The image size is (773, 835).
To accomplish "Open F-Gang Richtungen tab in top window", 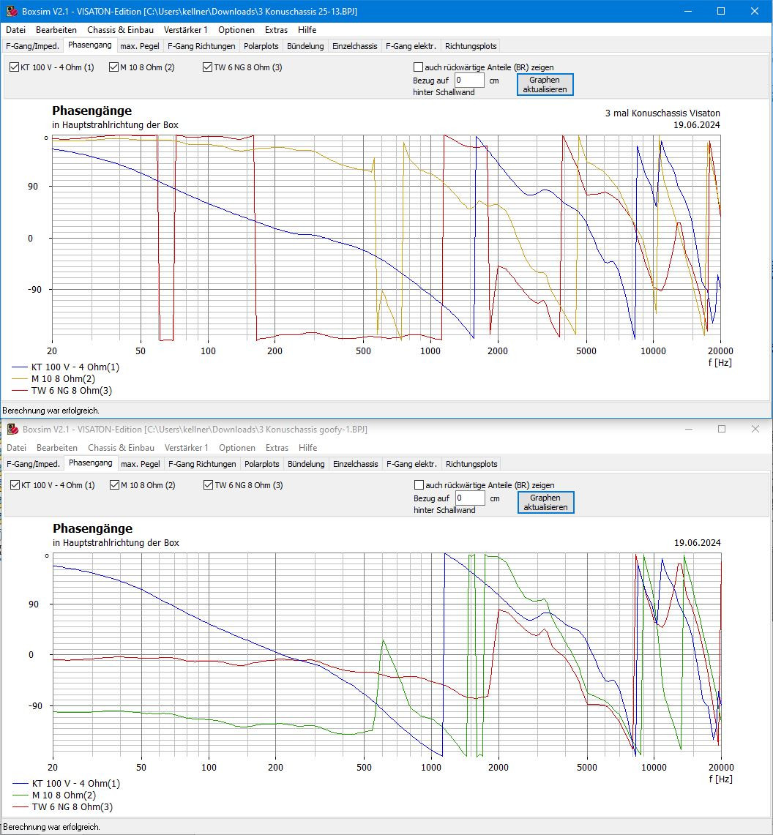I will click(x=201, y=46).
